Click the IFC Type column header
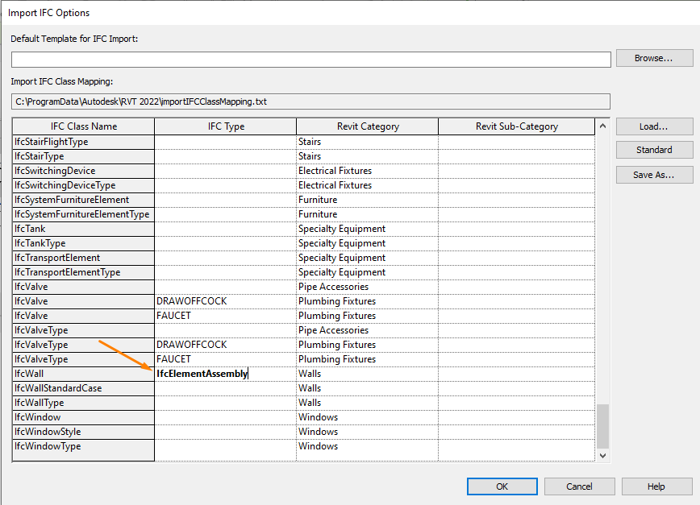Image resolution: width=700 pixels, height=505 pixels. (225, 126)
